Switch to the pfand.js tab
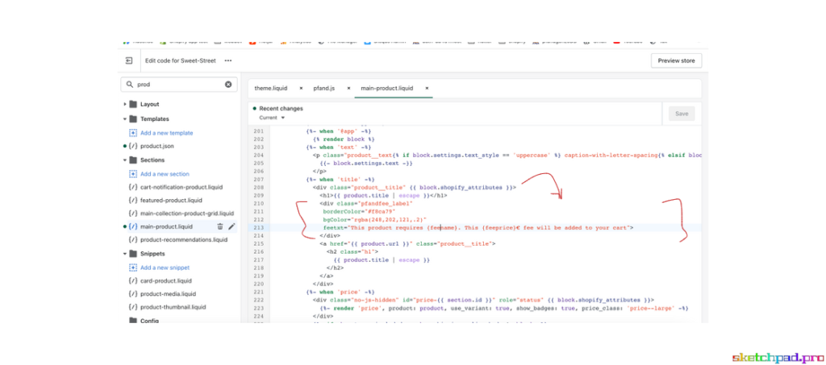826x365 pixels. click(x=324, y=89)
